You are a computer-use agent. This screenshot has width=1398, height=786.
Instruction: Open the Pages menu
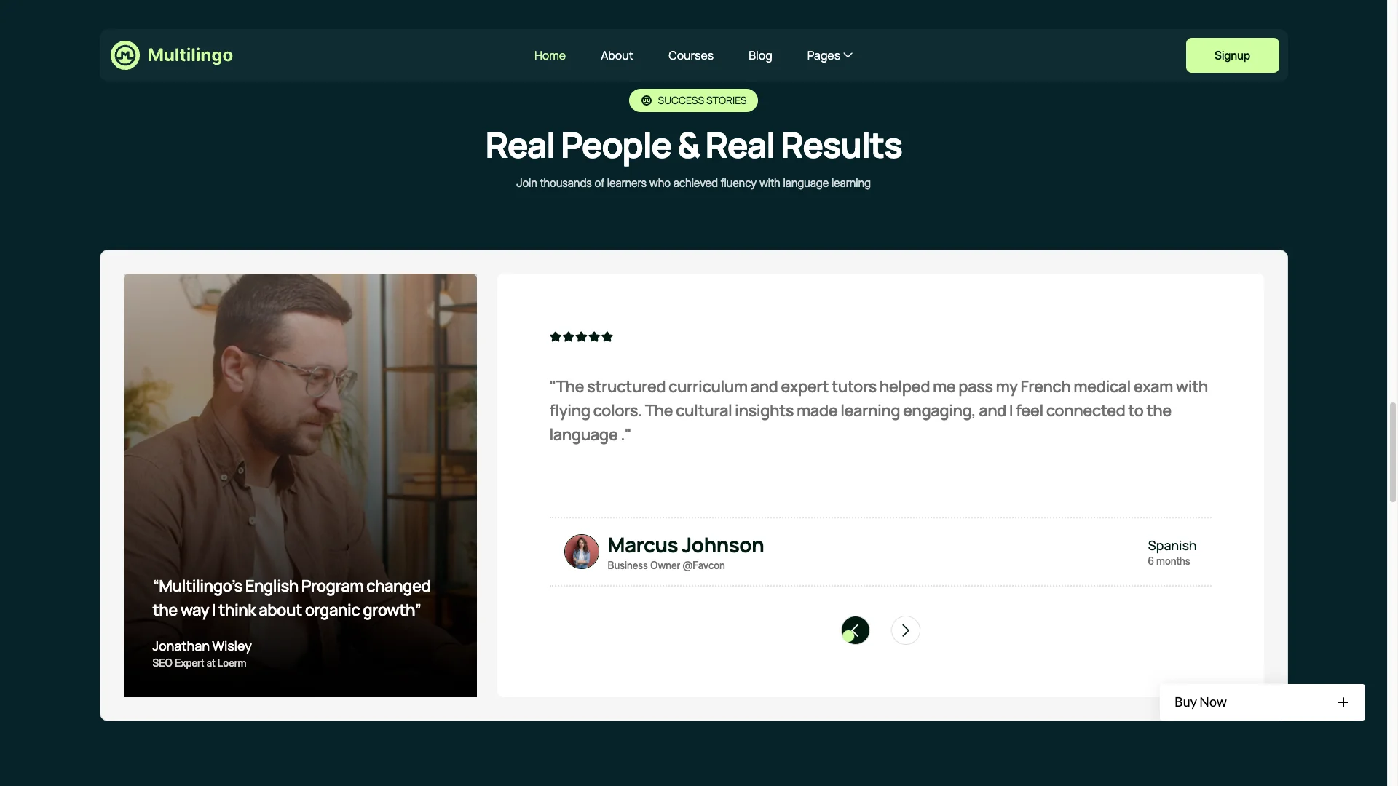tap(829, 55)
